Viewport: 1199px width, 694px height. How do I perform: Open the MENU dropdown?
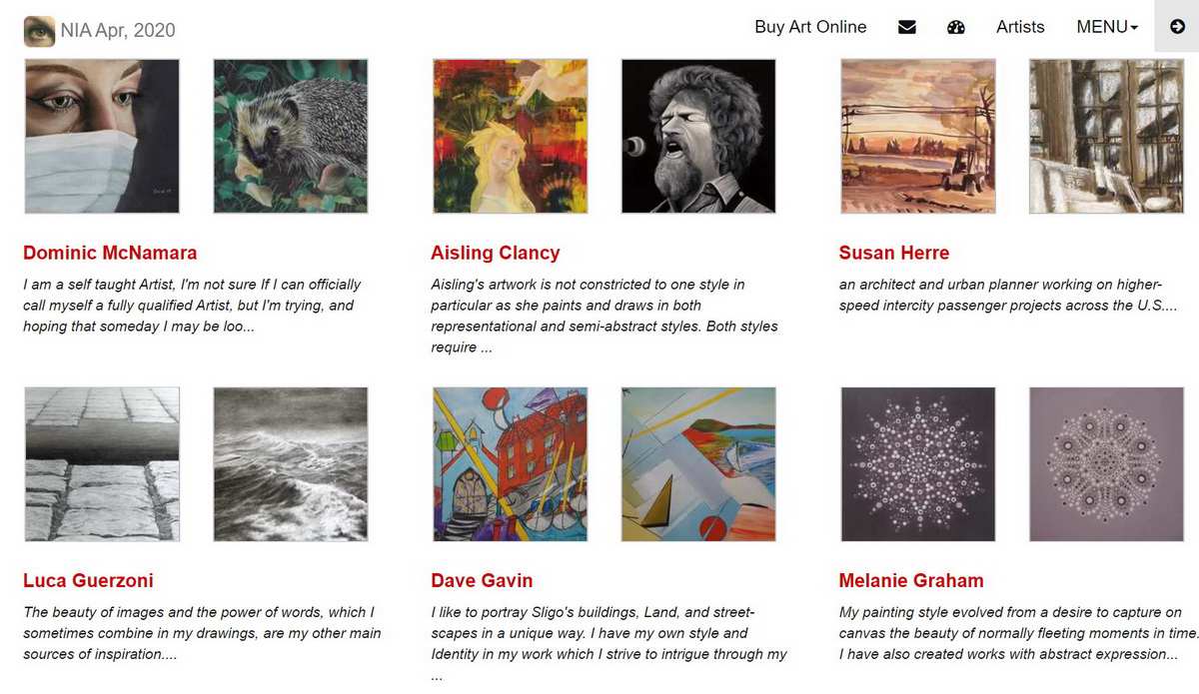[1105, 27]
